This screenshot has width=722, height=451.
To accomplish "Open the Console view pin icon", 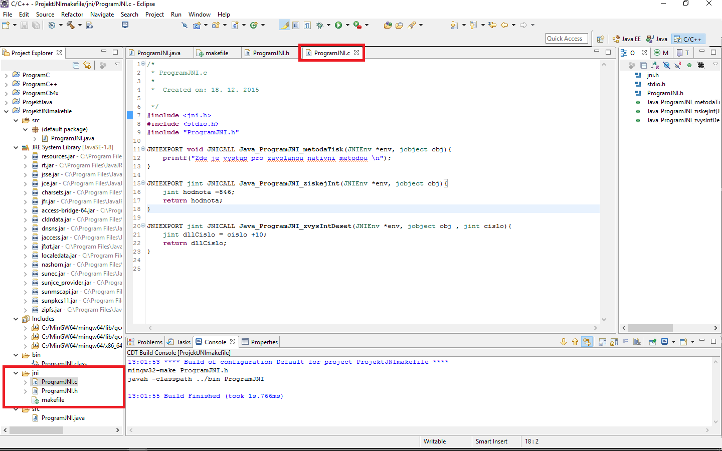I will pos(652,342).
